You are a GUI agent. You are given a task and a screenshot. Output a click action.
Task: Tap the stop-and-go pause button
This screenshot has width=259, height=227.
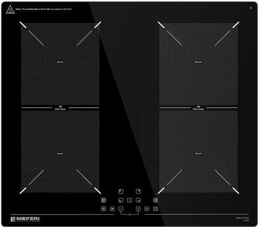112,209
